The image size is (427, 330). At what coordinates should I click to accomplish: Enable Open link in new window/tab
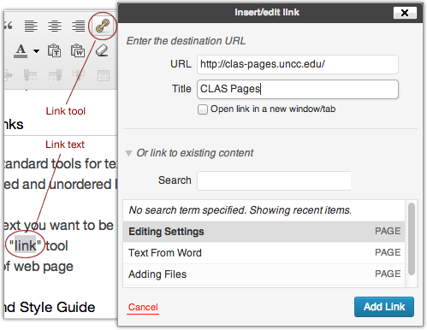(203, 109)
